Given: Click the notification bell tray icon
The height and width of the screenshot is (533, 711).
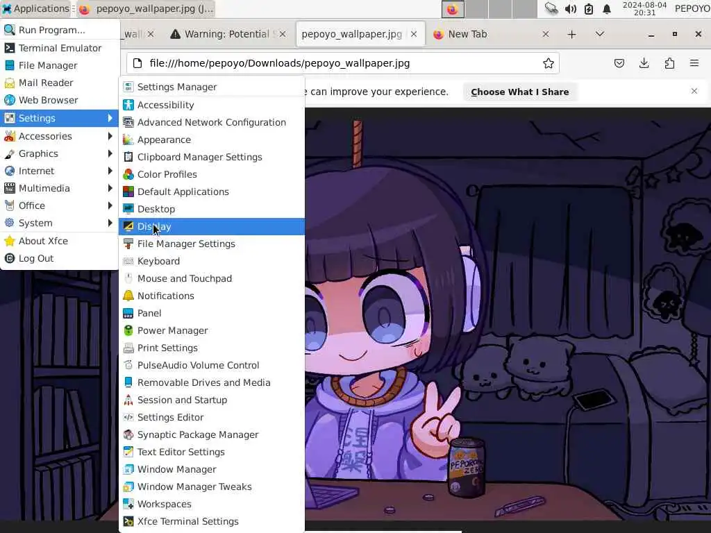Looking at the screenshot, I should point(607,9).
